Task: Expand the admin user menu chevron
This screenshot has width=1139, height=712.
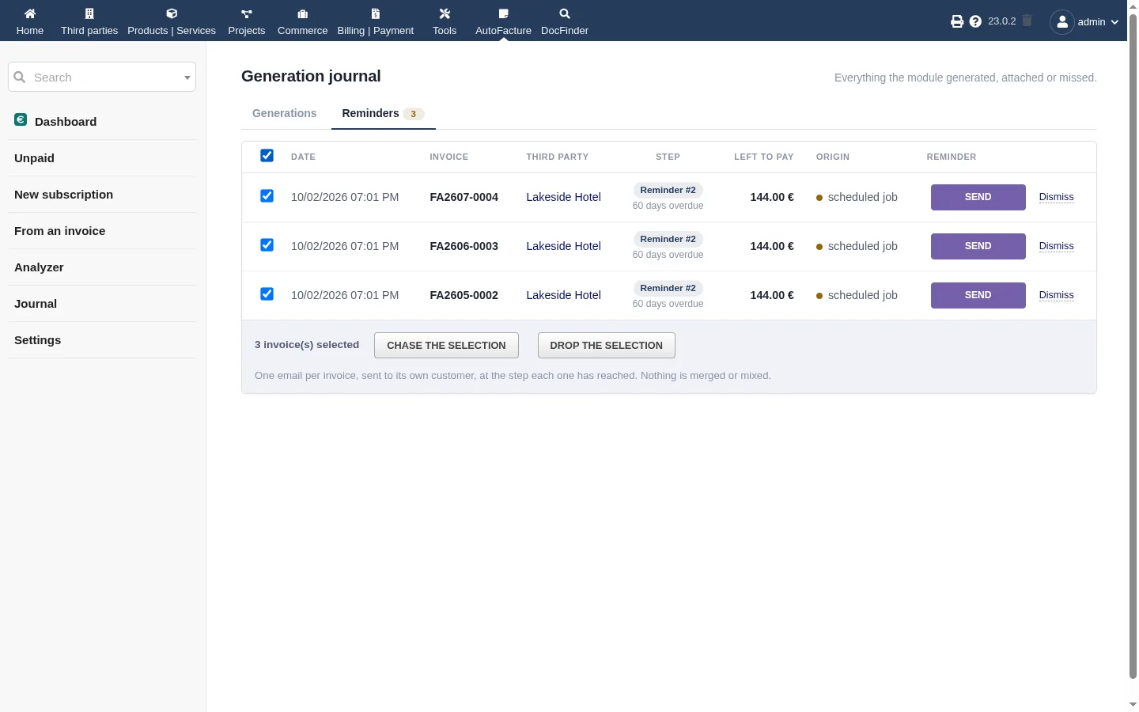Action: 1114,22
